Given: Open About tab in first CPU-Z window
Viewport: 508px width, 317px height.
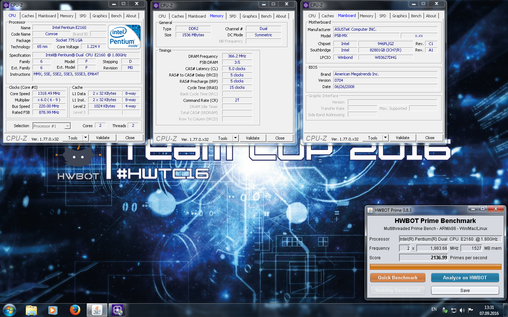Looking at the screenshot, I should coord(131,16).
